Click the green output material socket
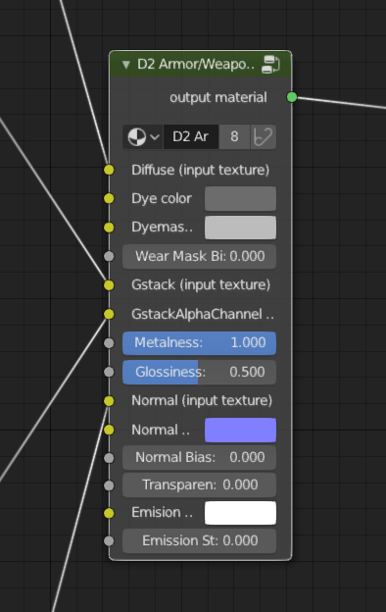 pyautogui.click(x=292, y=97)
